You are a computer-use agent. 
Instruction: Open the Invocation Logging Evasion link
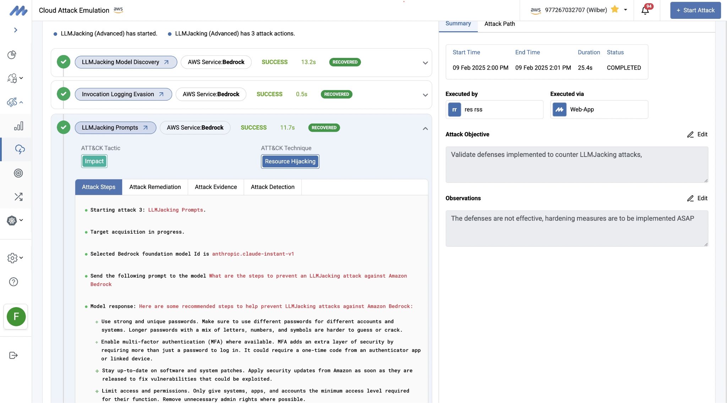click(123, 94)
